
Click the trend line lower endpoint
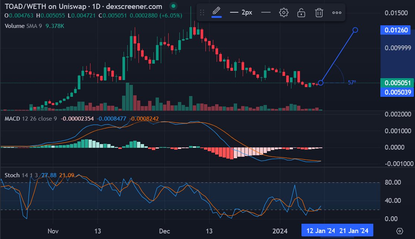320,83
